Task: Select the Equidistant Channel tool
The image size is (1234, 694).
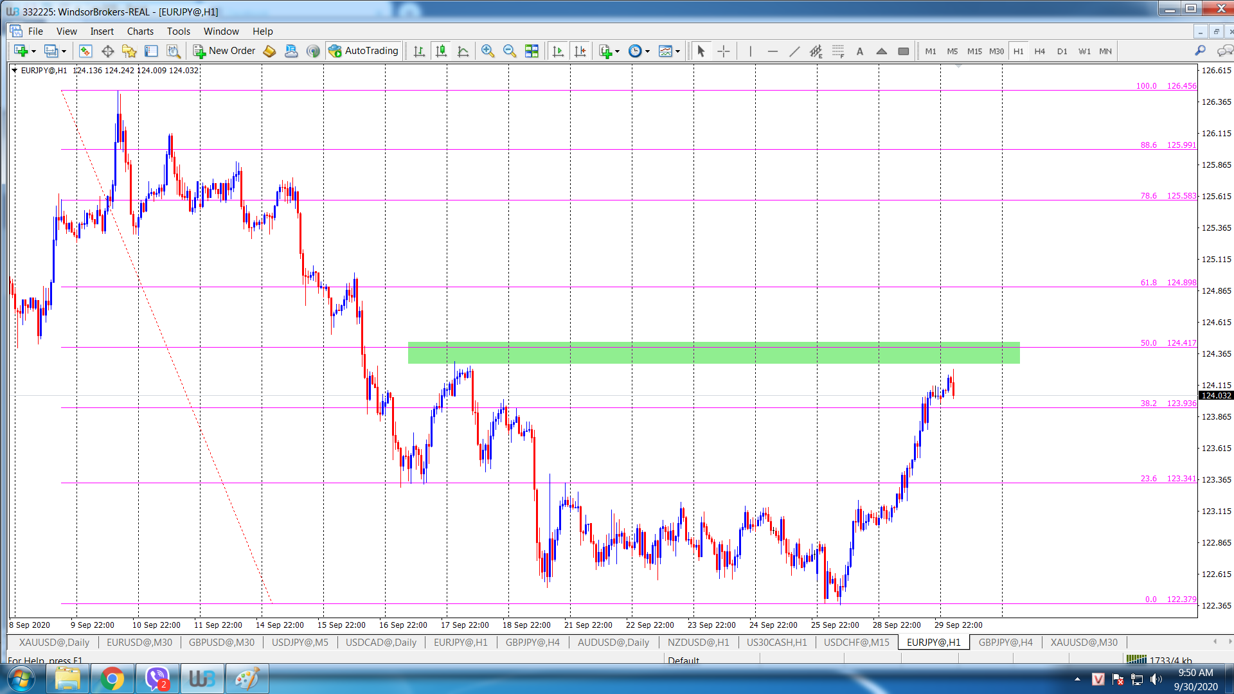Action: (x=816, y=51)
